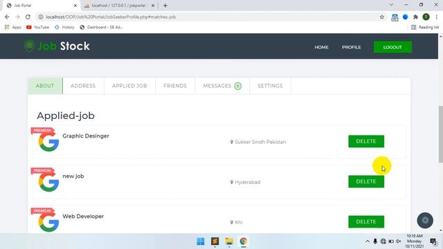Screen dimensions: 443x249
Task: Select the ADDRESS tab
Action: [83, 86]
